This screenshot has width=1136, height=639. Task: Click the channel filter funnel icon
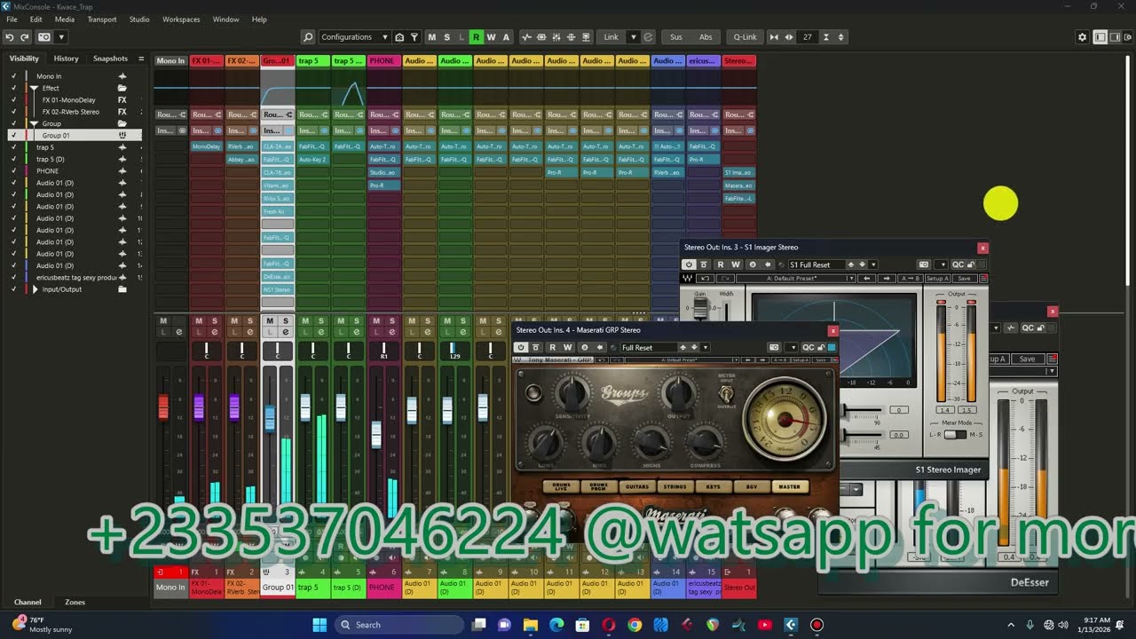pyautogui.click(x=414, y=37)
